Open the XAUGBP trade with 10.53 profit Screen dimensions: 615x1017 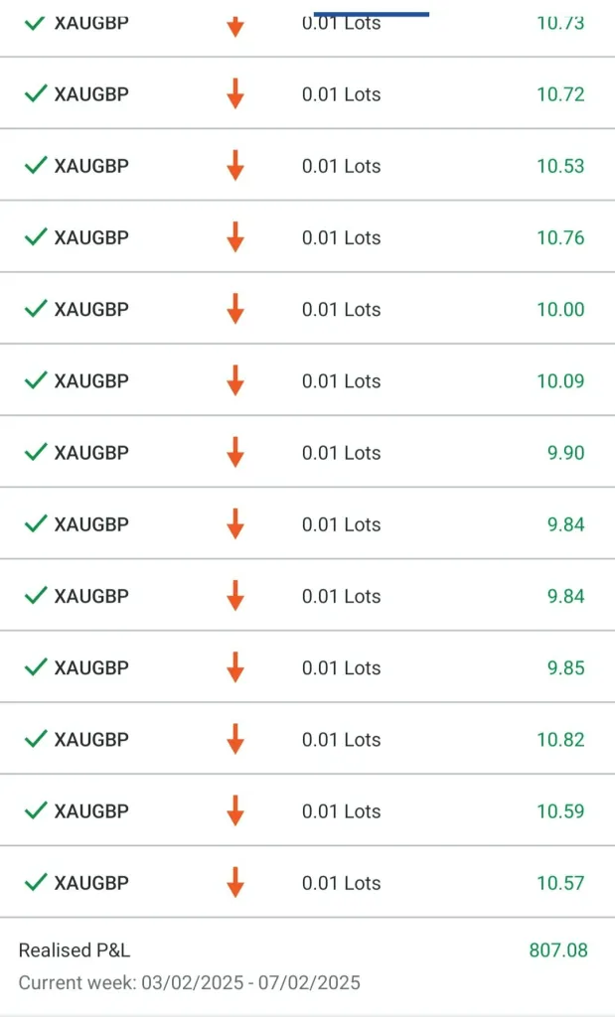tap(91, 166)
